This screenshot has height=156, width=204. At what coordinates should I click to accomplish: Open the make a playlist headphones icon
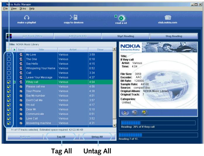27,17
